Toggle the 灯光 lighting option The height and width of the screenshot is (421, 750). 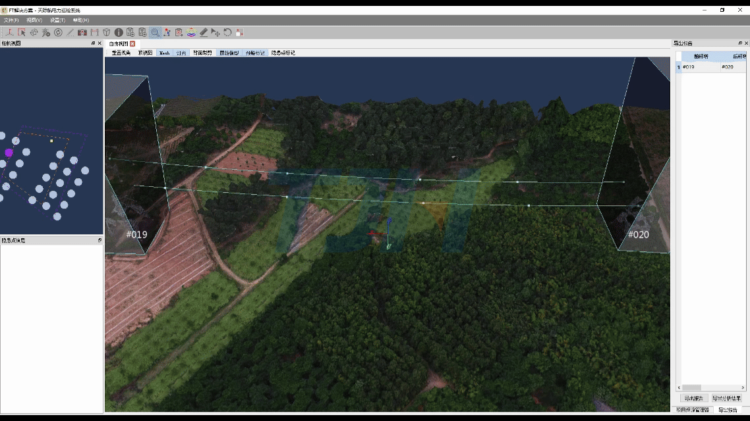click(181, 53)
